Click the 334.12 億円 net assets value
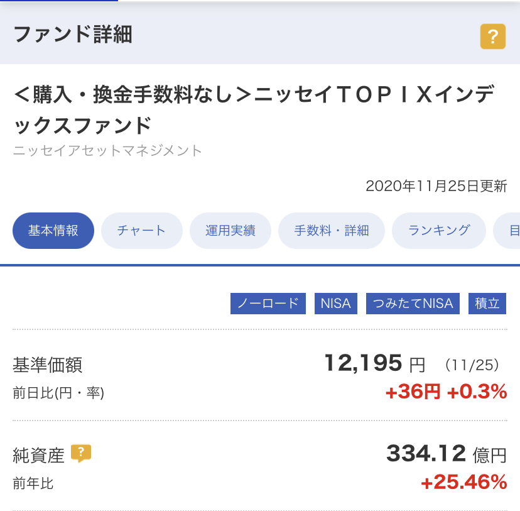 (x=447, y=454)
